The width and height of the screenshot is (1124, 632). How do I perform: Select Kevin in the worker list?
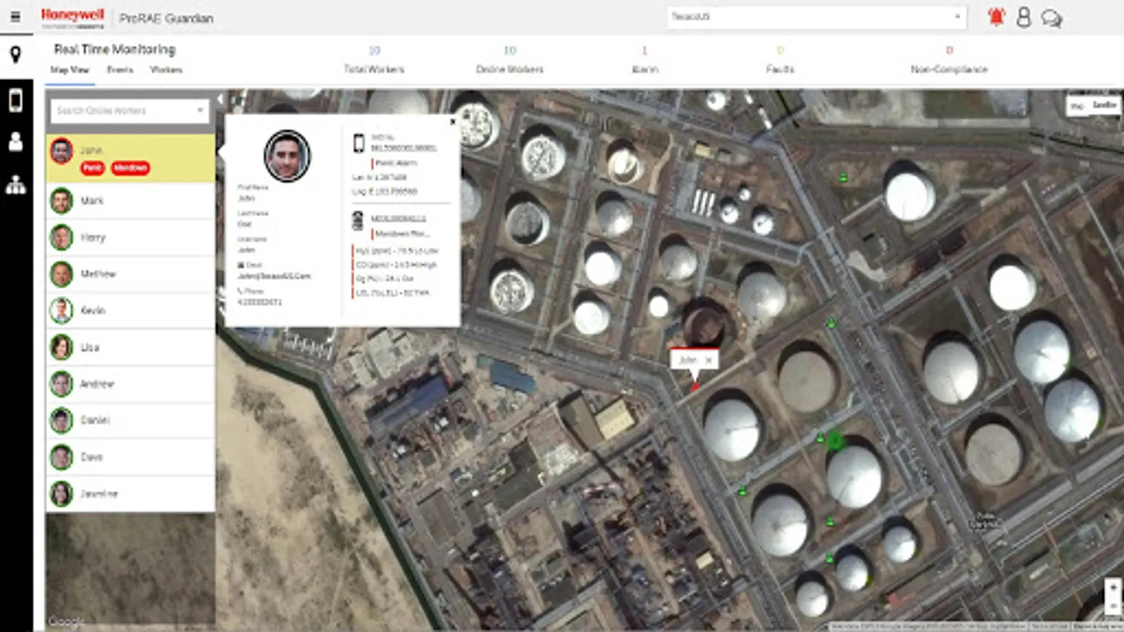131,310
